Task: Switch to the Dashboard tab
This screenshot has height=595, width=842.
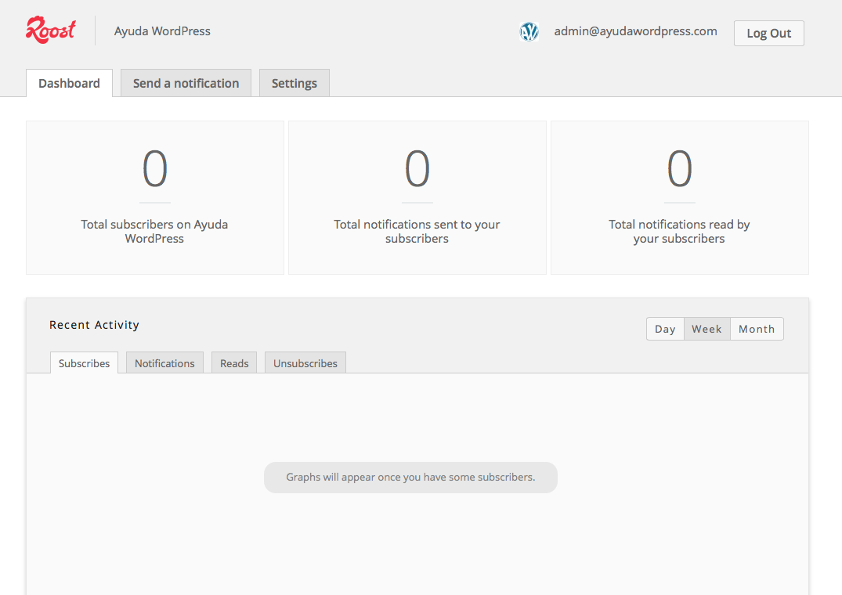Action: 69,83
